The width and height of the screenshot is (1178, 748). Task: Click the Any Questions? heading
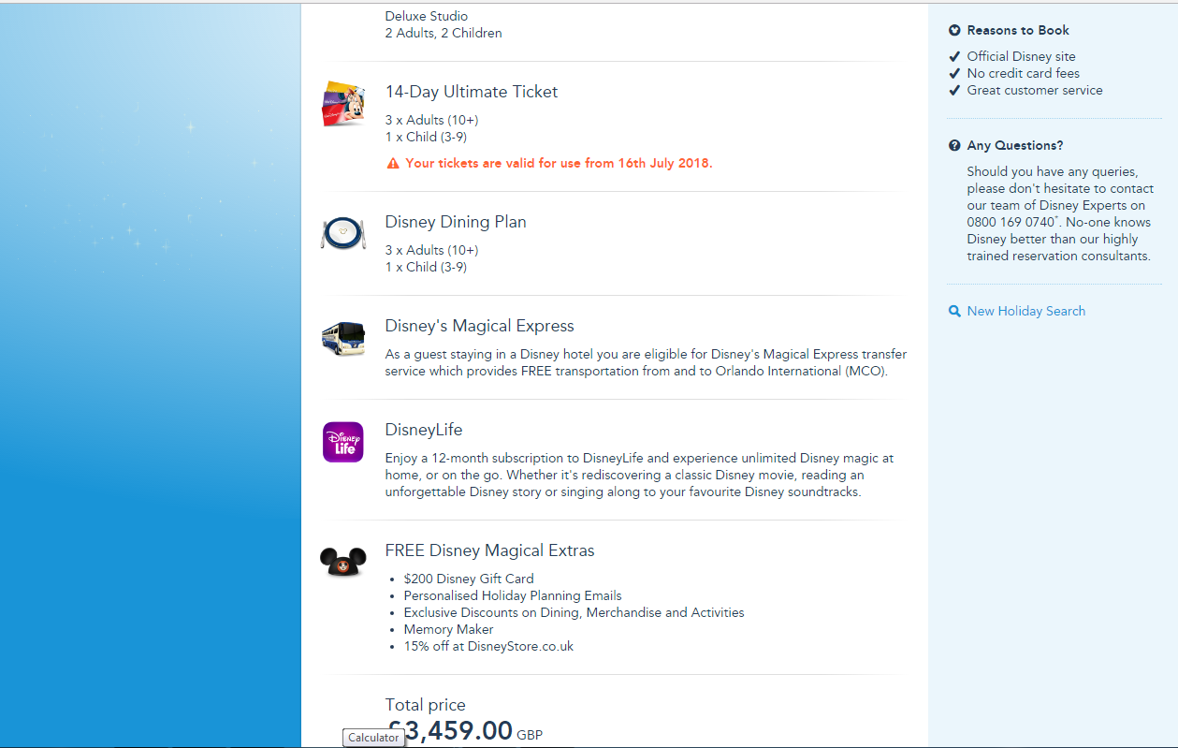1015,145
